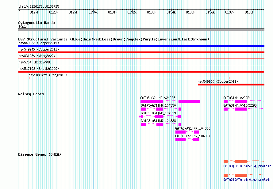Open the nsv549950 (Cooper2011) label

(x=218, y=81)
